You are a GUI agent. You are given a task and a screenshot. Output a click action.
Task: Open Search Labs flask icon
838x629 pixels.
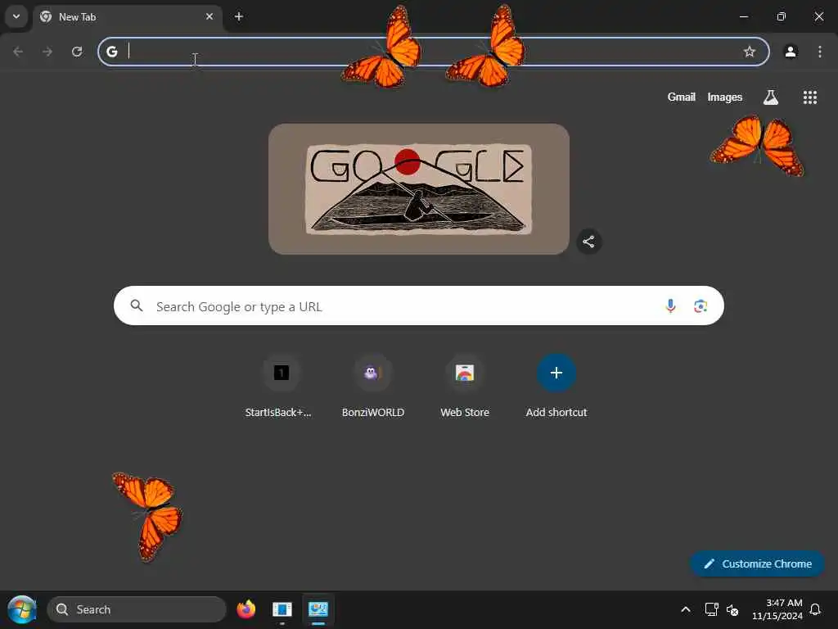click(x=771, y=97)
